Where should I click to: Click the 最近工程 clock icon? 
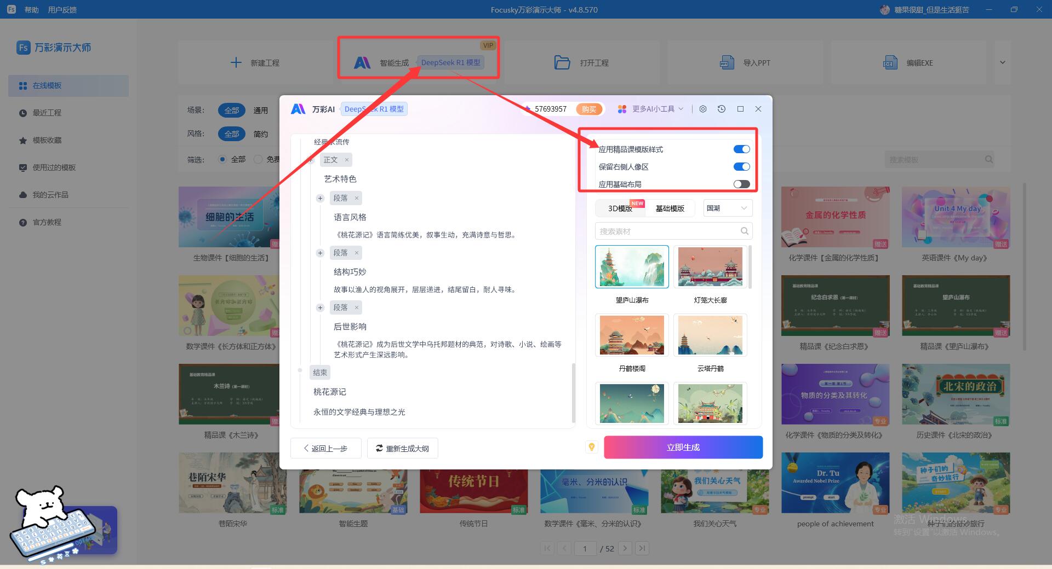(23, 113)
